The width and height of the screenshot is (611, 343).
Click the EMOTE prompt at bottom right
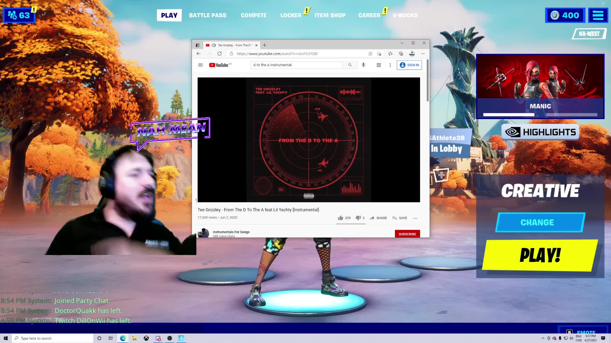click(x=582, y=330)
